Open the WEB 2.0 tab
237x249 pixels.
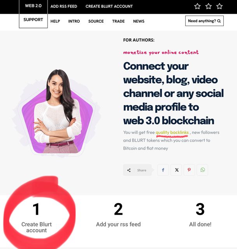tap(33, 6)
